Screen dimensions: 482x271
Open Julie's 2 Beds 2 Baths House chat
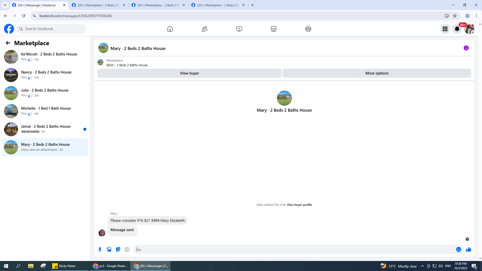pyautogui.click(x=45, y=93)
